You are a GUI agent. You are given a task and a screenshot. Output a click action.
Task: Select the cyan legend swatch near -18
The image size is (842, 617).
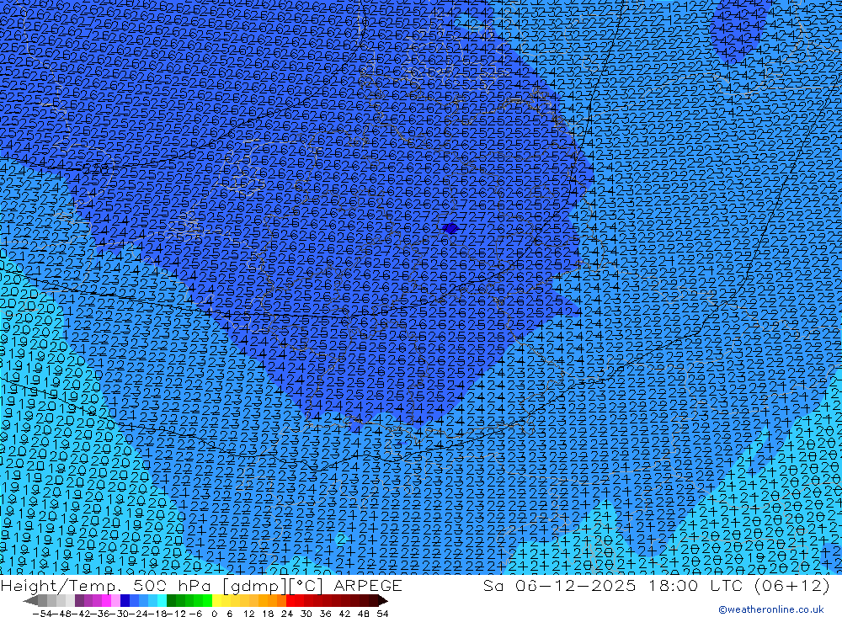[162, 600]
